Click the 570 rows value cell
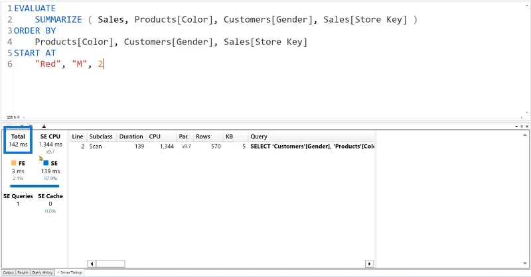Image resolution: width=531 pixels, height=277 pixels. pyautogui.click(x=216, y=146)
